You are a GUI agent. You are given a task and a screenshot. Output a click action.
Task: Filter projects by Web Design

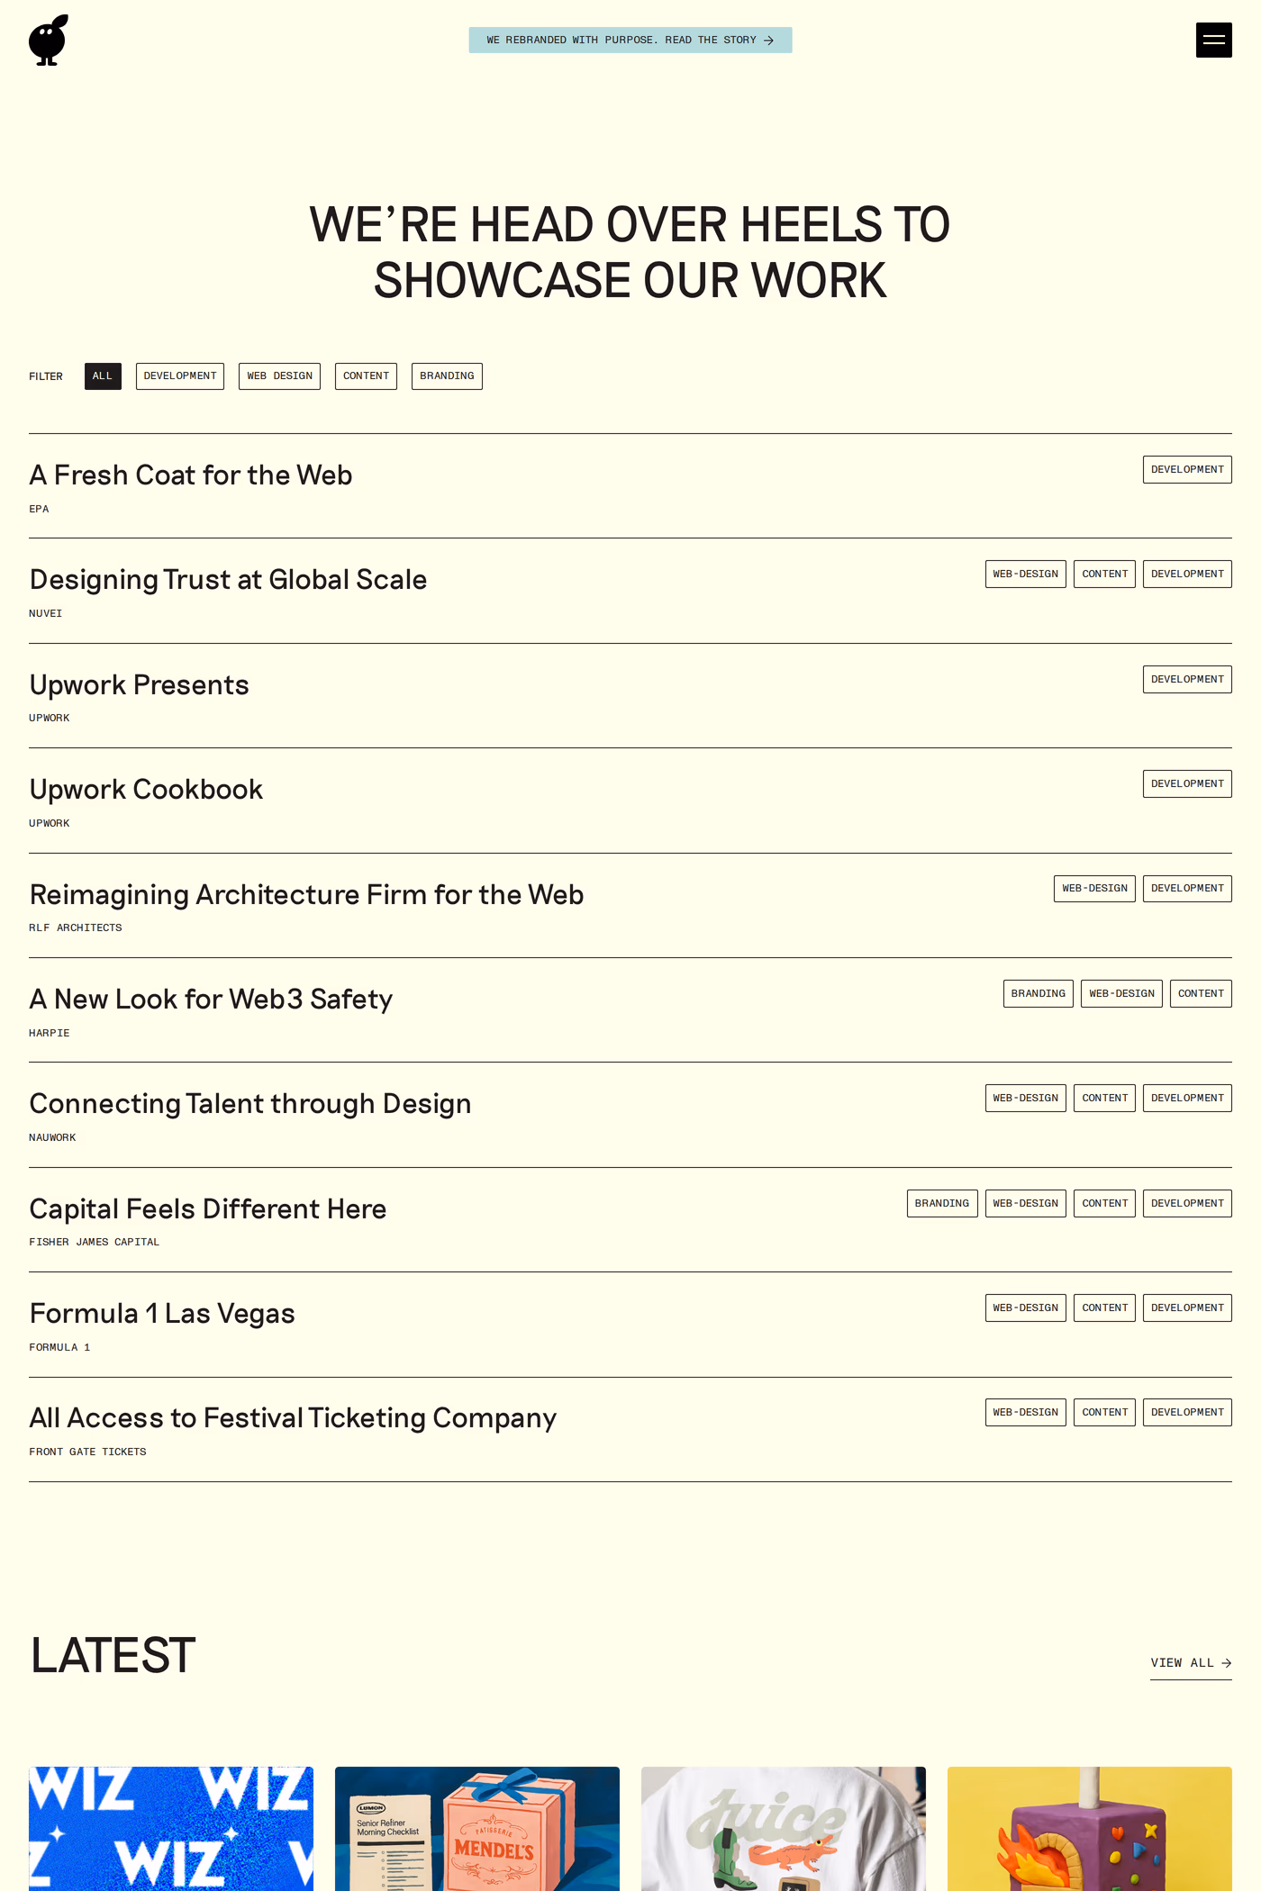tap(279, 376)
